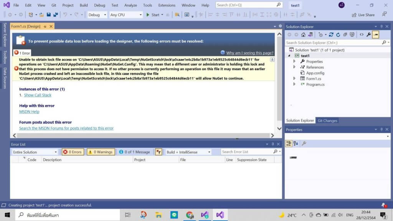Toggle the 0 of 1 Message filter

click(x=134, y=152)
